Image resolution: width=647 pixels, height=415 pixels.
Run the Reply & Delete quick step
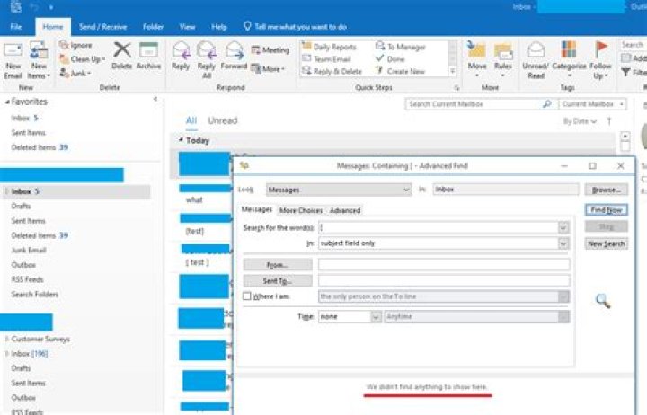click(x=332, y=71)
